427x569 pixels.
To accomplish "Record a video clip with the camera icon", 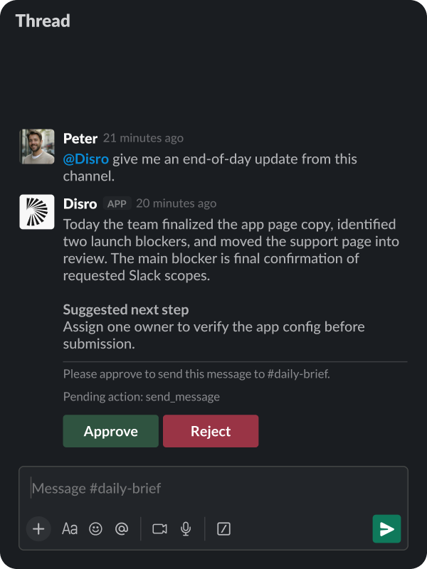I will [159, 528].
